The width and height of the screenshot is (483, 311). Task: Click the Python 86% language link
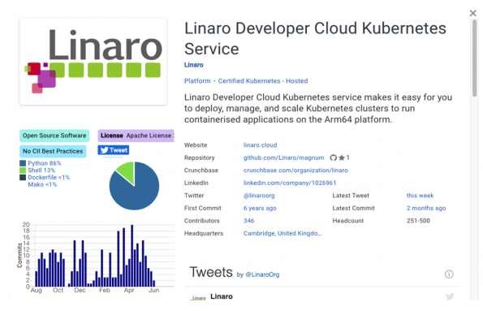45,163
